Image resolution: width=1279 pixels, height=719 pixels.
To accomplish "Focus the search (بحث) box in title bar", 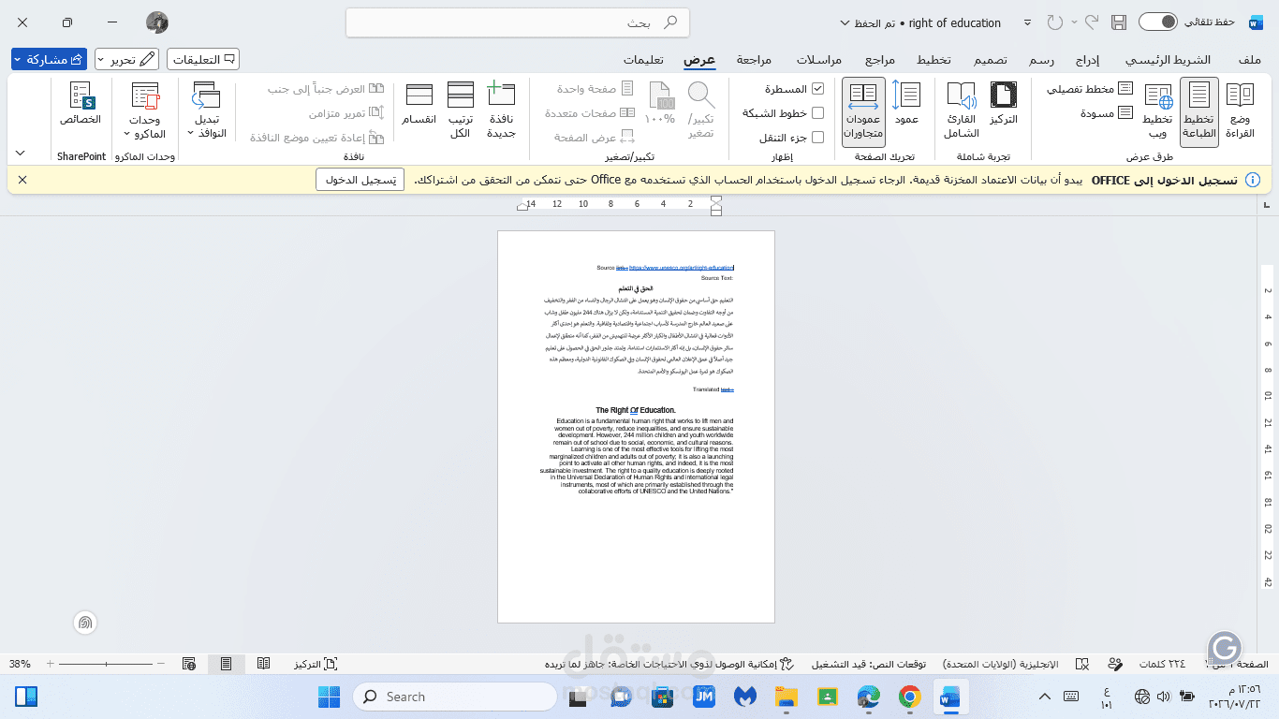I will coord(518,22).
